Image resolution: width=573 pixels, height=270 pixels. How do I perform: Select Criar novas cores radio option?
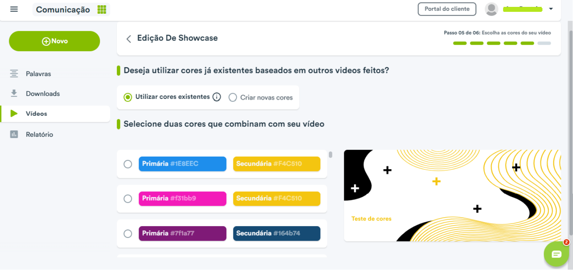tap(233, 97)
